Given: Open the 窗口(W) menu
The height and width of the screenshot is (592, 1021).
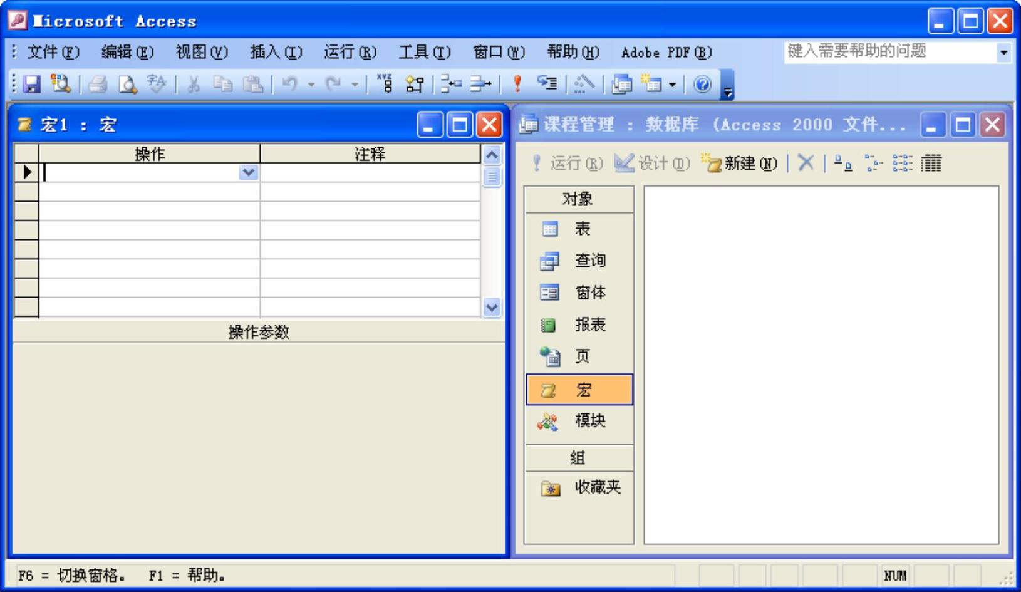Looking at the screenshot, I should (499, 52).
